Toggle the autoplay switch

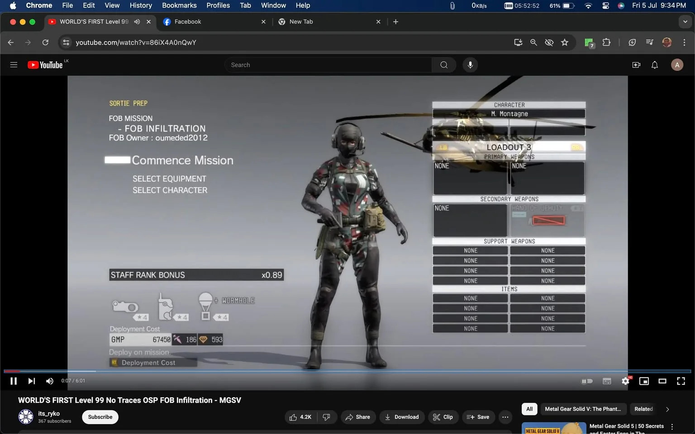[x=587, y=381]
